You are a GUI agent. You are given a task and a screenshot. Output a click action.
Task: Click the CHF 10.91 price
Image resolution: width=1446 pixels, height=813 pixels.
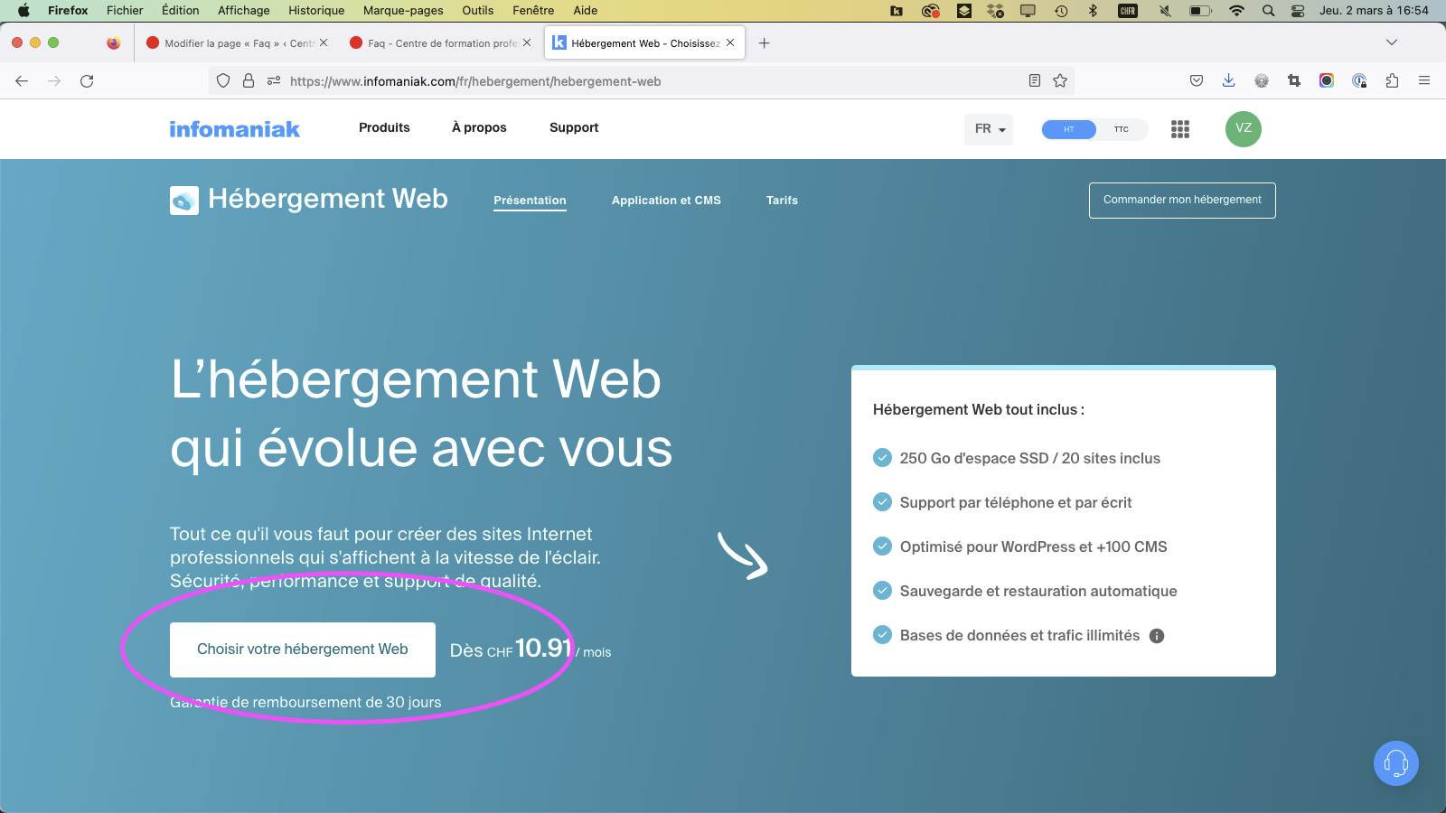530,649
